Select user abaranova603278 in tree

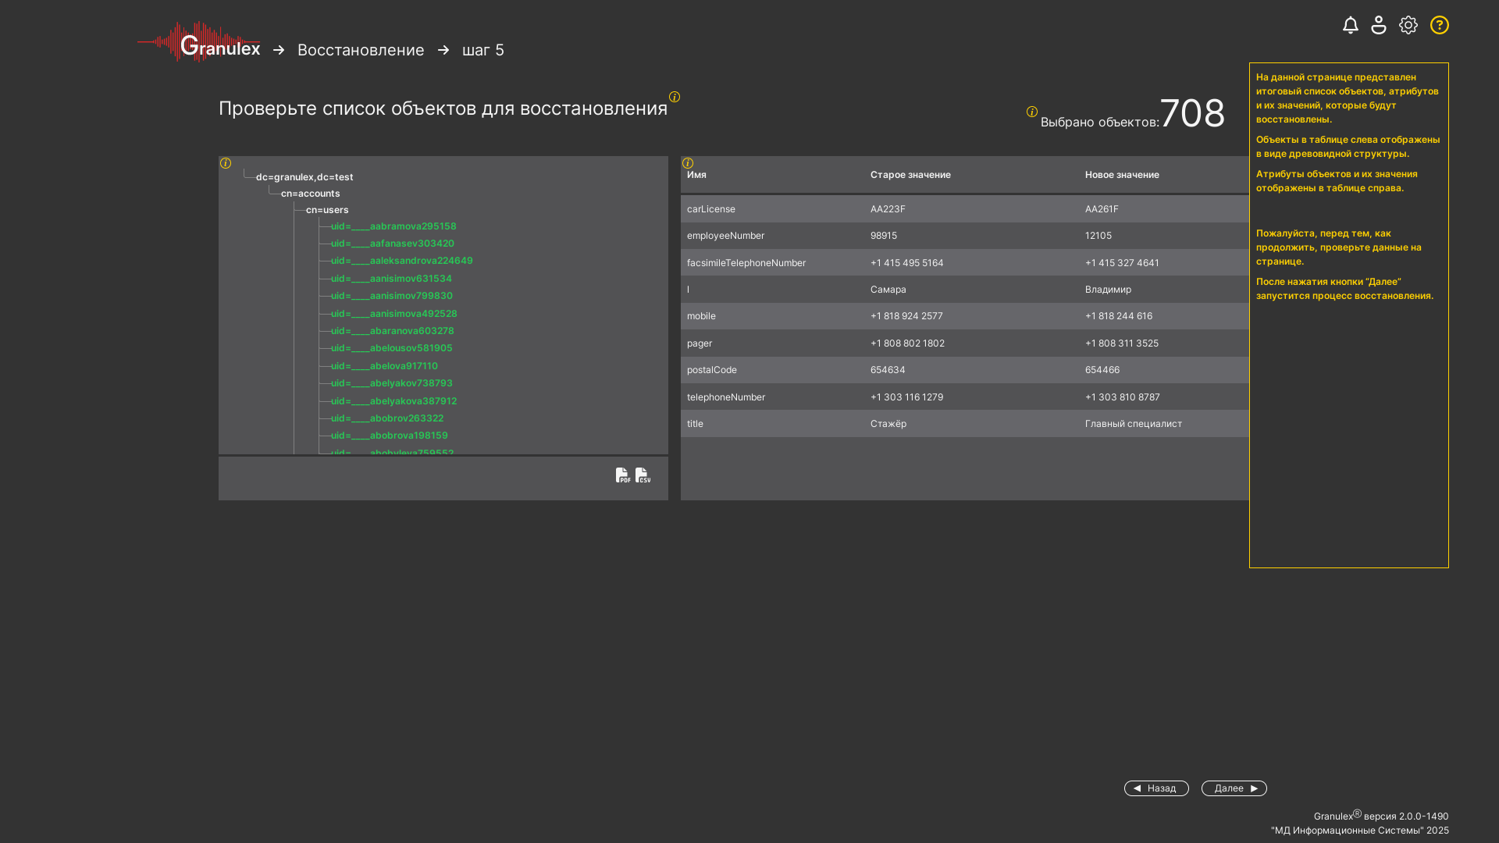pos(393,331)
